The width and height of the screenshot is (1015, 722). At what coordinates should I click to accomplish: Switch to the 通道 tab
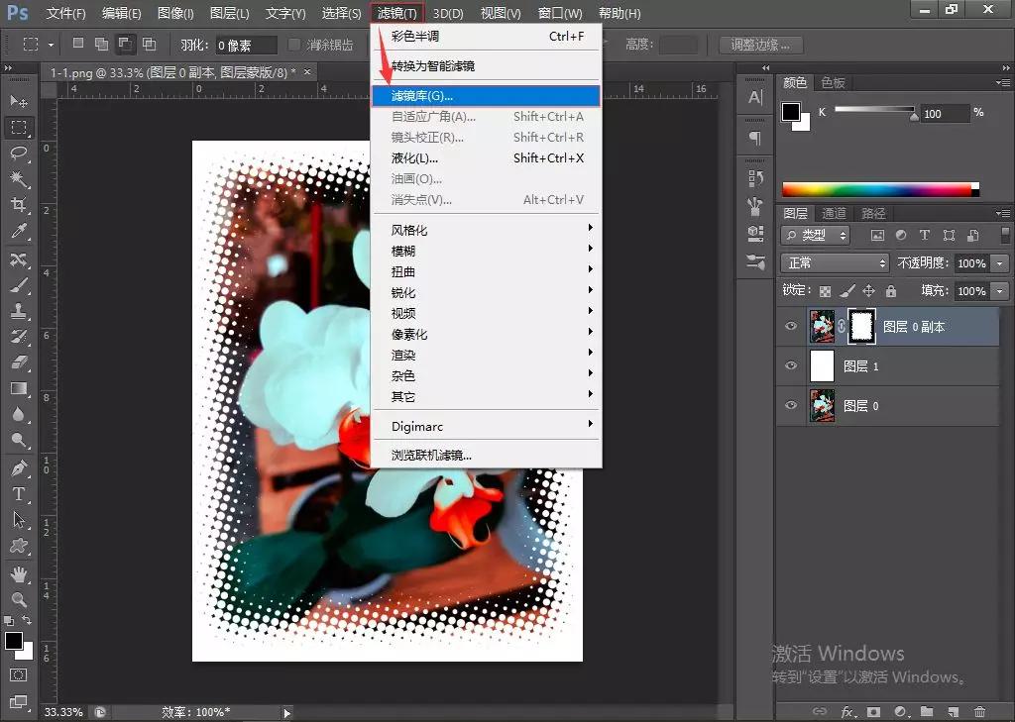tap(833, 212)
